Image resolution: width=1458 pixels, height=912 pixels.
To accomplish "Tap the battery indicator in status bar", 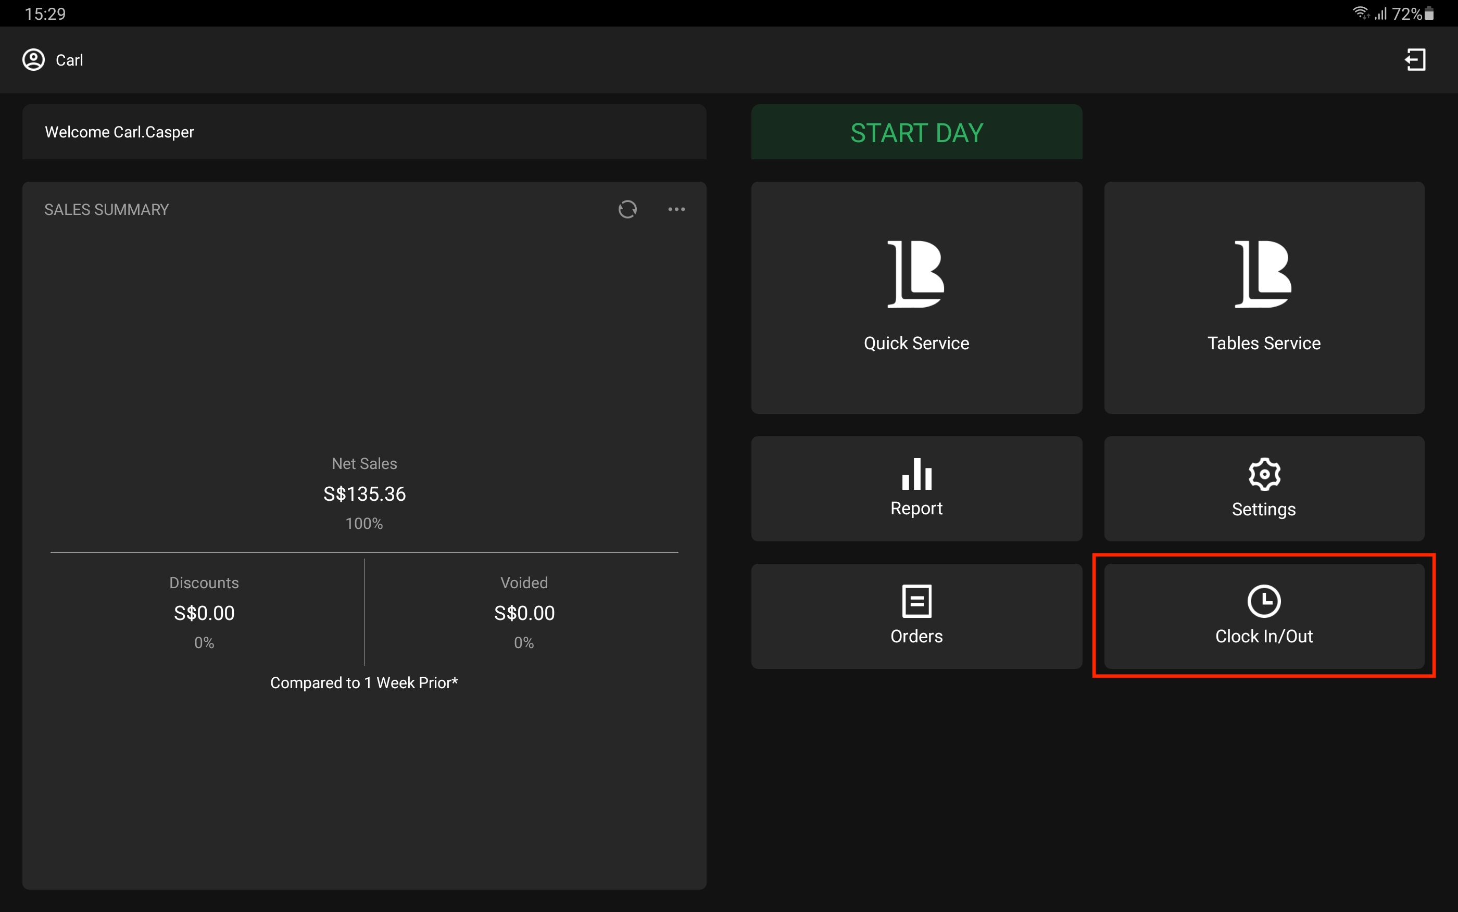I will click(x=1429, y=14).
